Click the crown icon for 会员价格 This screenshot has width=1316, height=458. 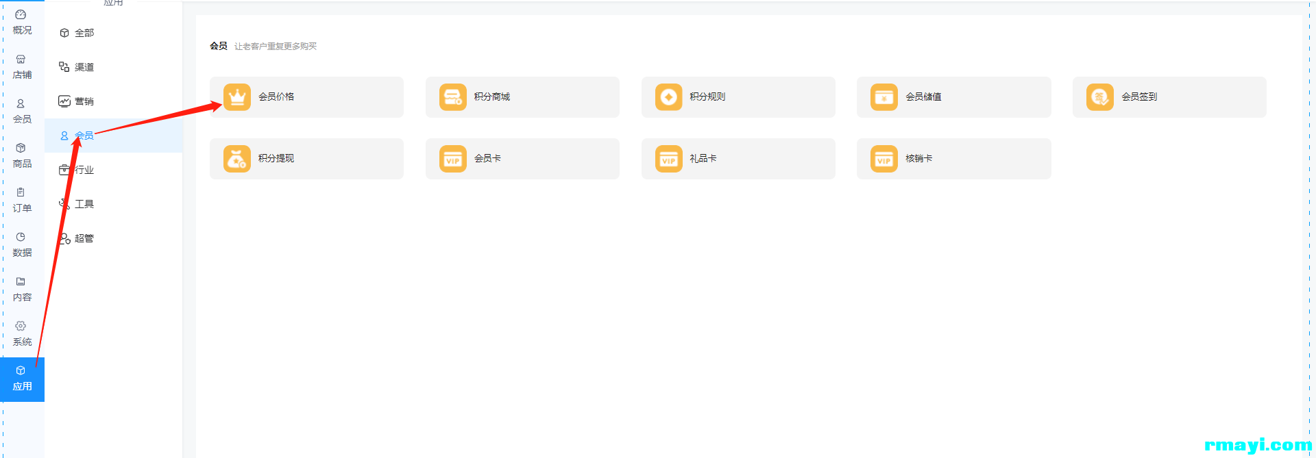click(x=237, y=97)
